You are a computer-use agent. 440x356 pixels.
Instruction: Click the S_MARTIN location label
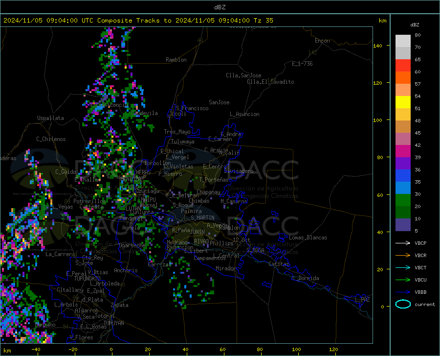click(202, 218)
